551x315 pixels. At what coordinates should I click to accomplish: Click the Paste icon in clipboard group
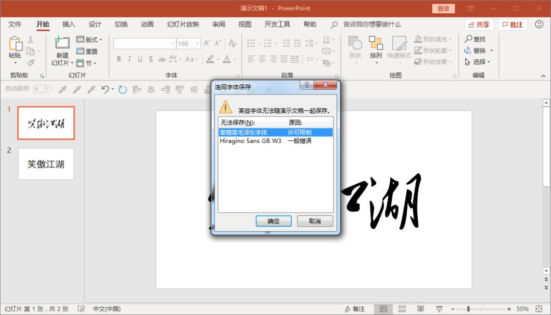click(15, 43)
